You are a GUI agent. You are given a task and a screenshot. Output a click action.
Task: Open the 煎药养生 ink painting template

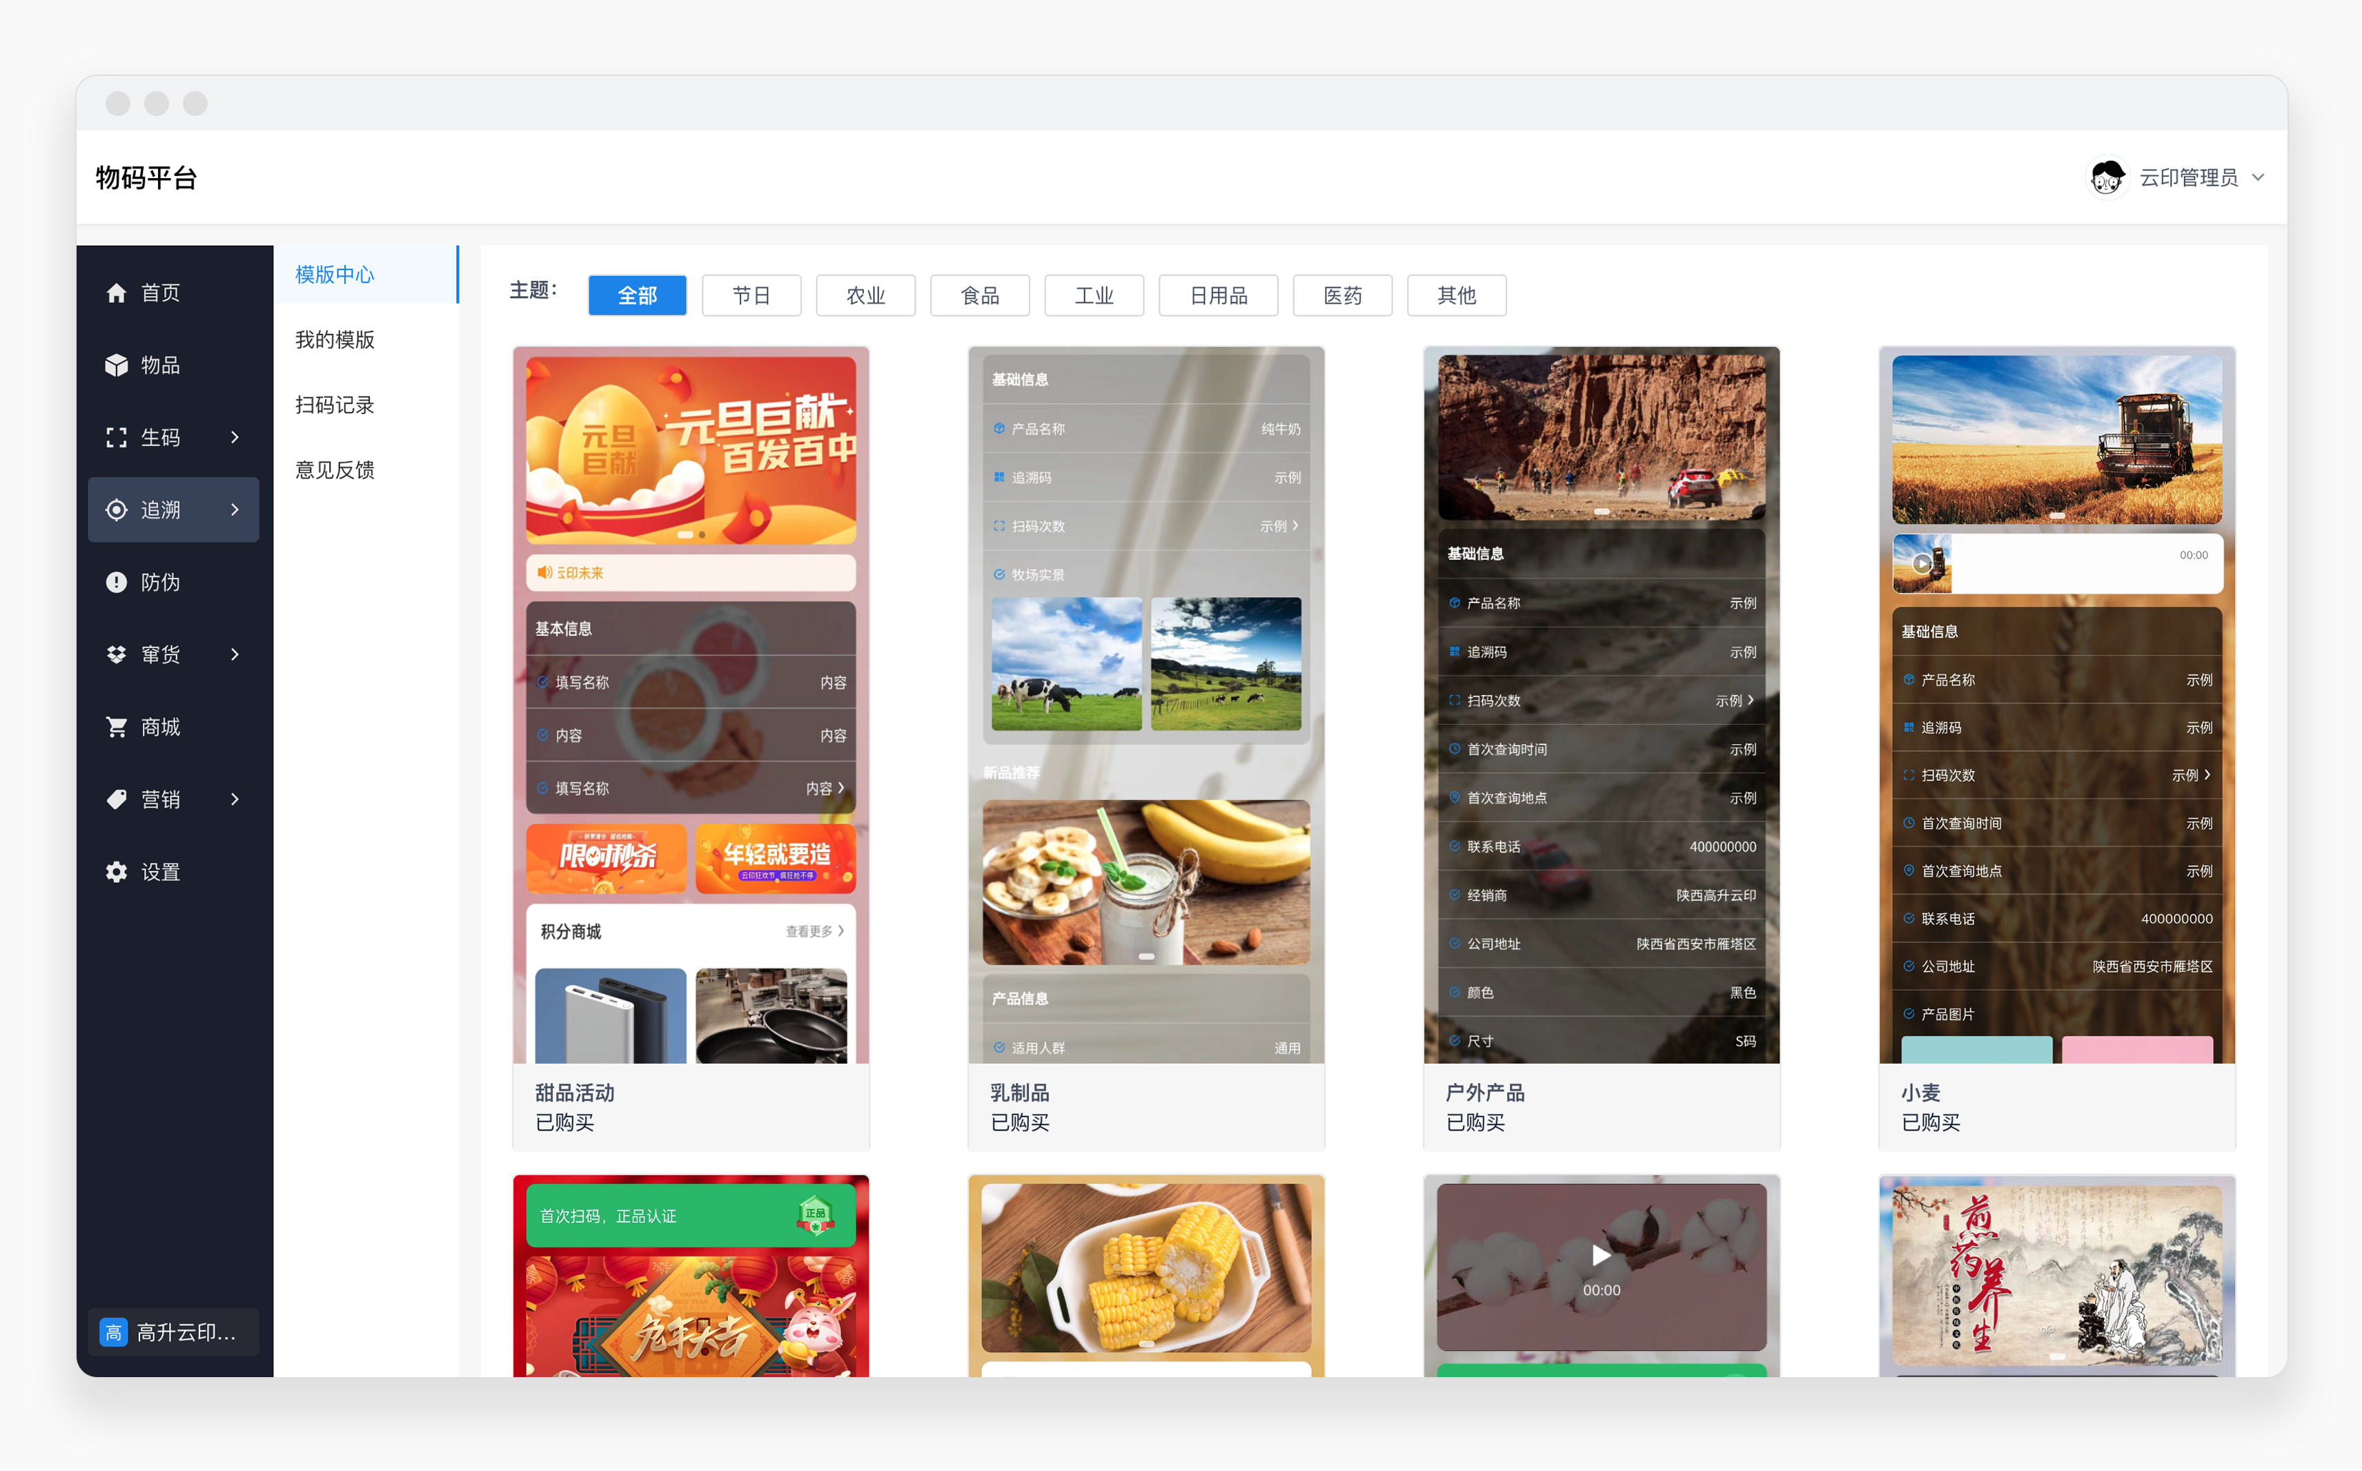point(2057,1276)
